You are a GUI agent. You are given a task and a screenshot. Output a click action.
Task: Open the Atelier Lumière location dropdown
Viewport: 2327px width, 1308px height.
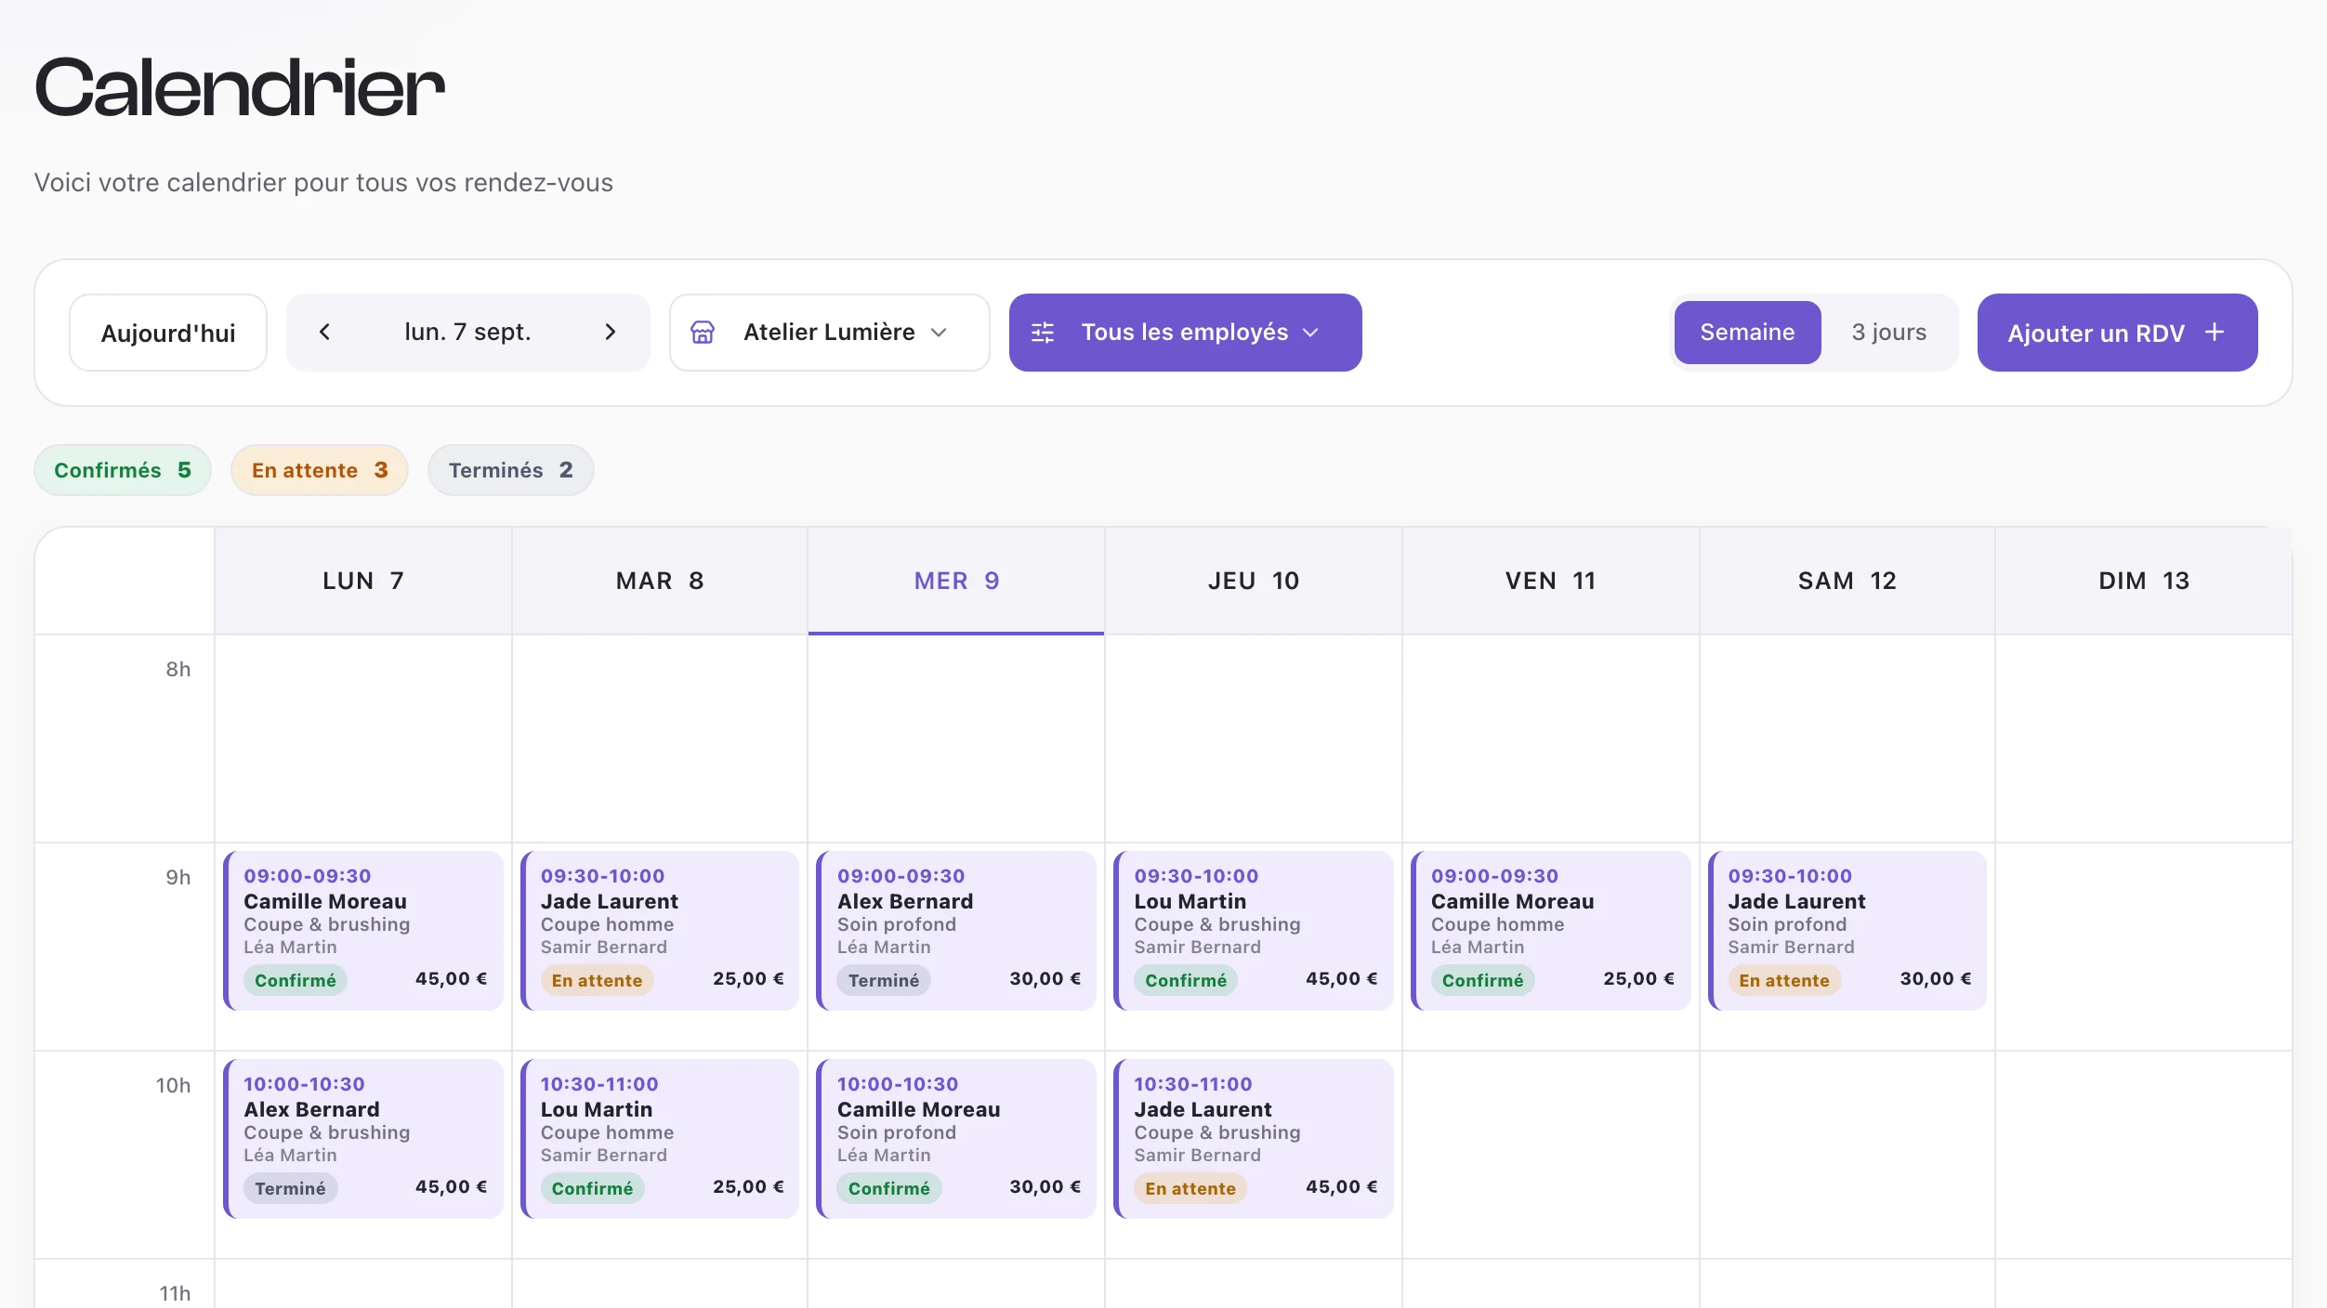829,332
